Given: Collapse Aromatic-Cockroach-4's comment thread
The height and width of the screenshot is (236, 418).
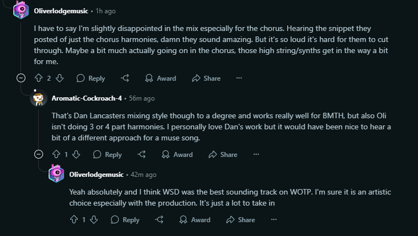Looking at the screenshot, I should point(39,155).
